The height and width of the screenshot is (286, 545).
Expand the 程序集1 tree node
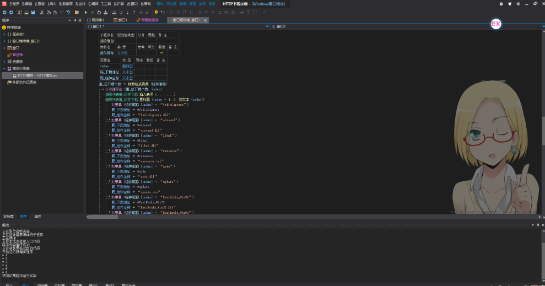click(3, 34)
